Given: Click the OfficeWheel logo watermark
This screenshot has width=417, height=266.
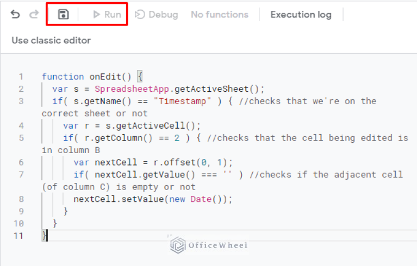Looking at the screenshot, I should [x=209, y=245].
